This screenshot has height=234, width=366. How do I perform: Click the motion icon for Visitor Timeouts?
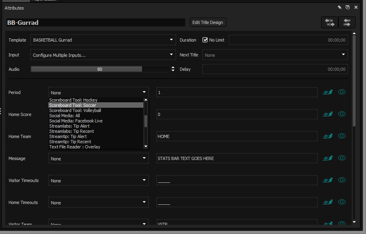(x=328, y=180)
